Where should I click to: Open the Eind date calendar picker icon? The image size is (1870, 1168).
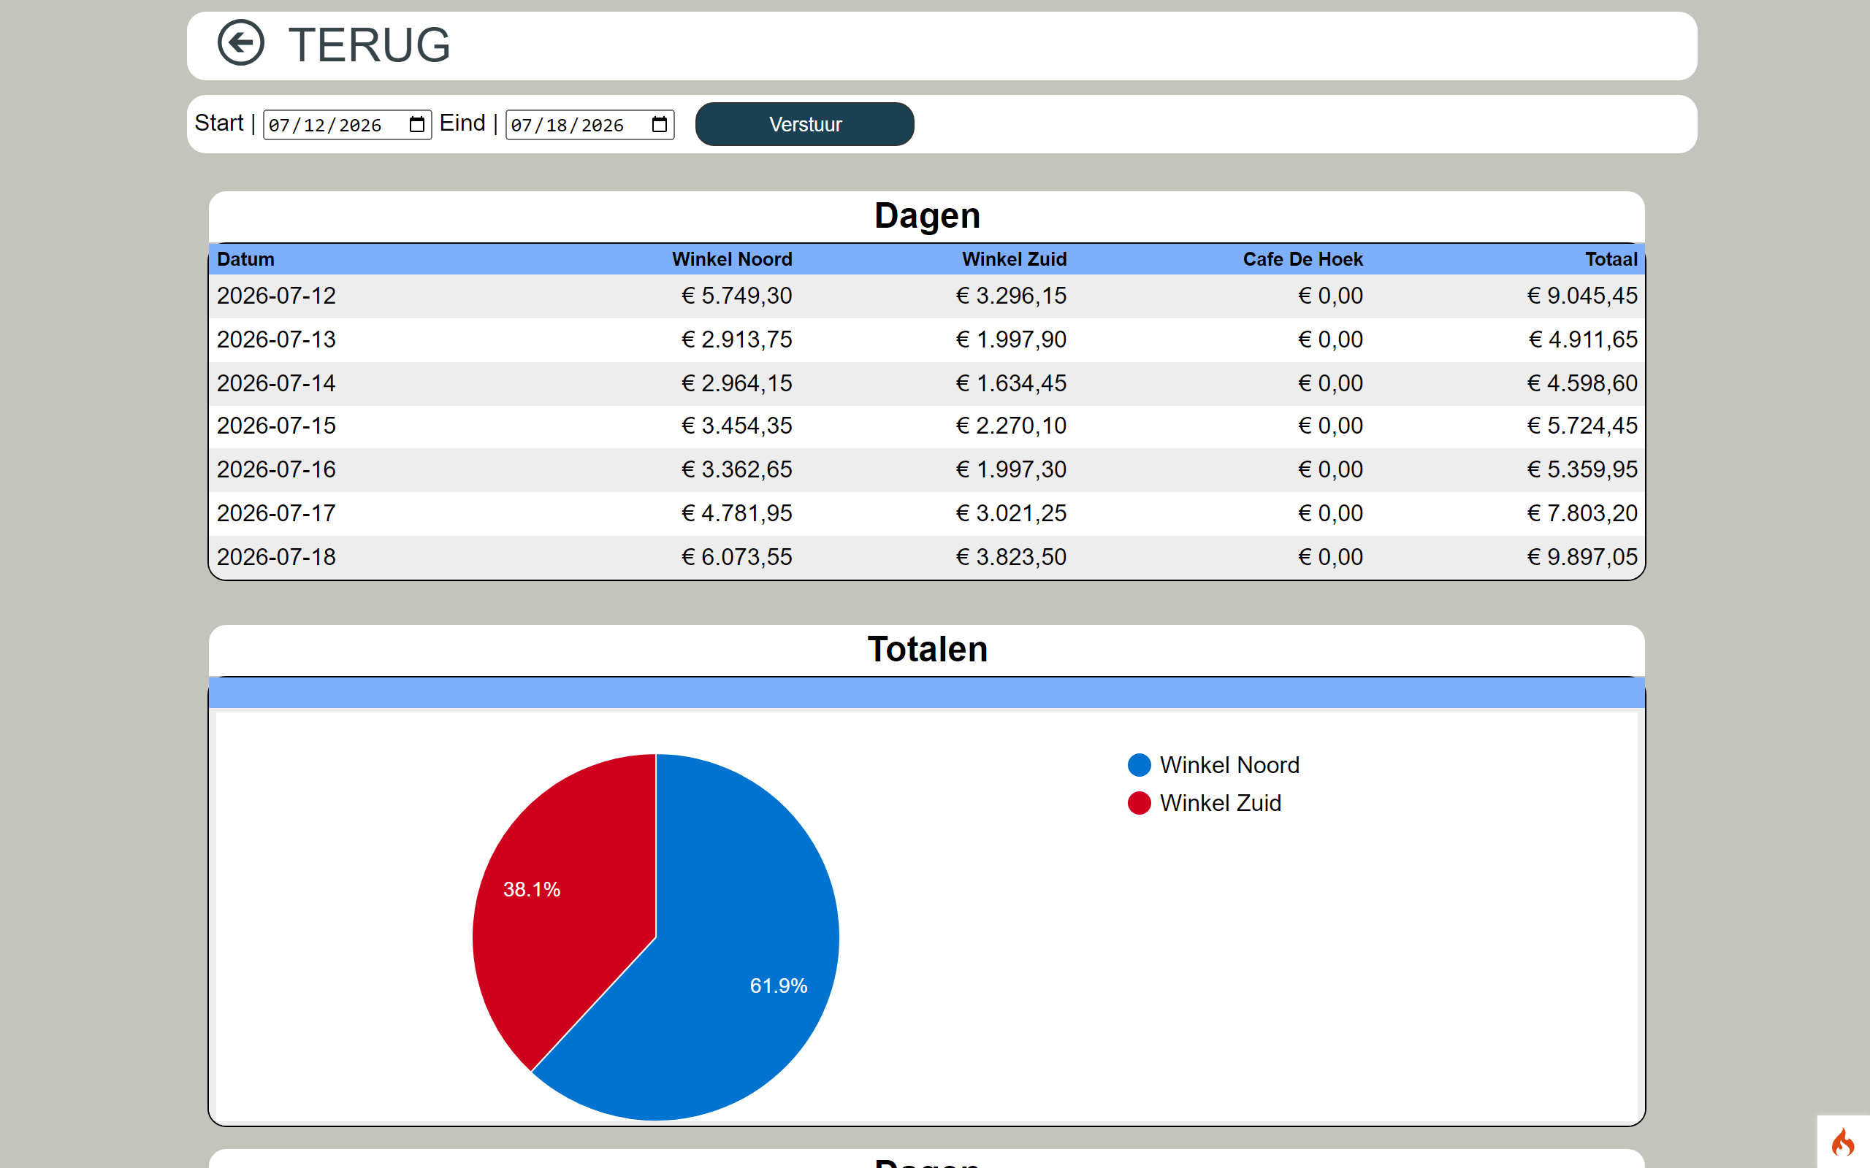[659, 124]
